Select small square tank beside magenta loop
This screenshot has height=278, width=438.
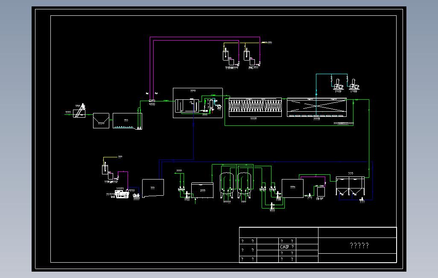coord(321,192)
